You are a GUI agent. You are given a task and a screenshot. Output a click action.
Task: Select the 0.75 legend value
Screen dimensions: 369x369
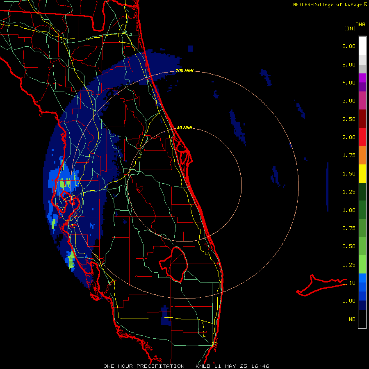click(x=349, y=228)
